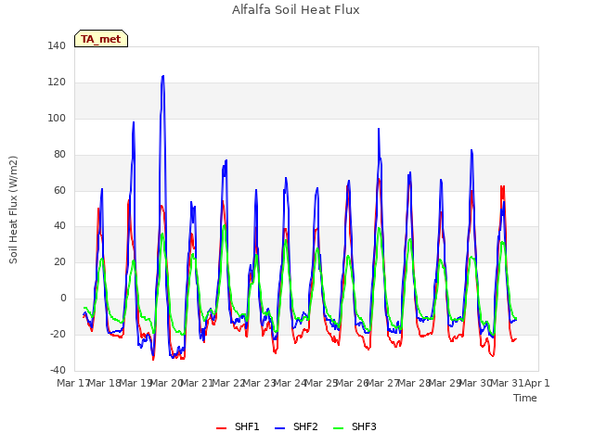Click the Alfalfa Soil Heat Flux chart title

point(295,10)
